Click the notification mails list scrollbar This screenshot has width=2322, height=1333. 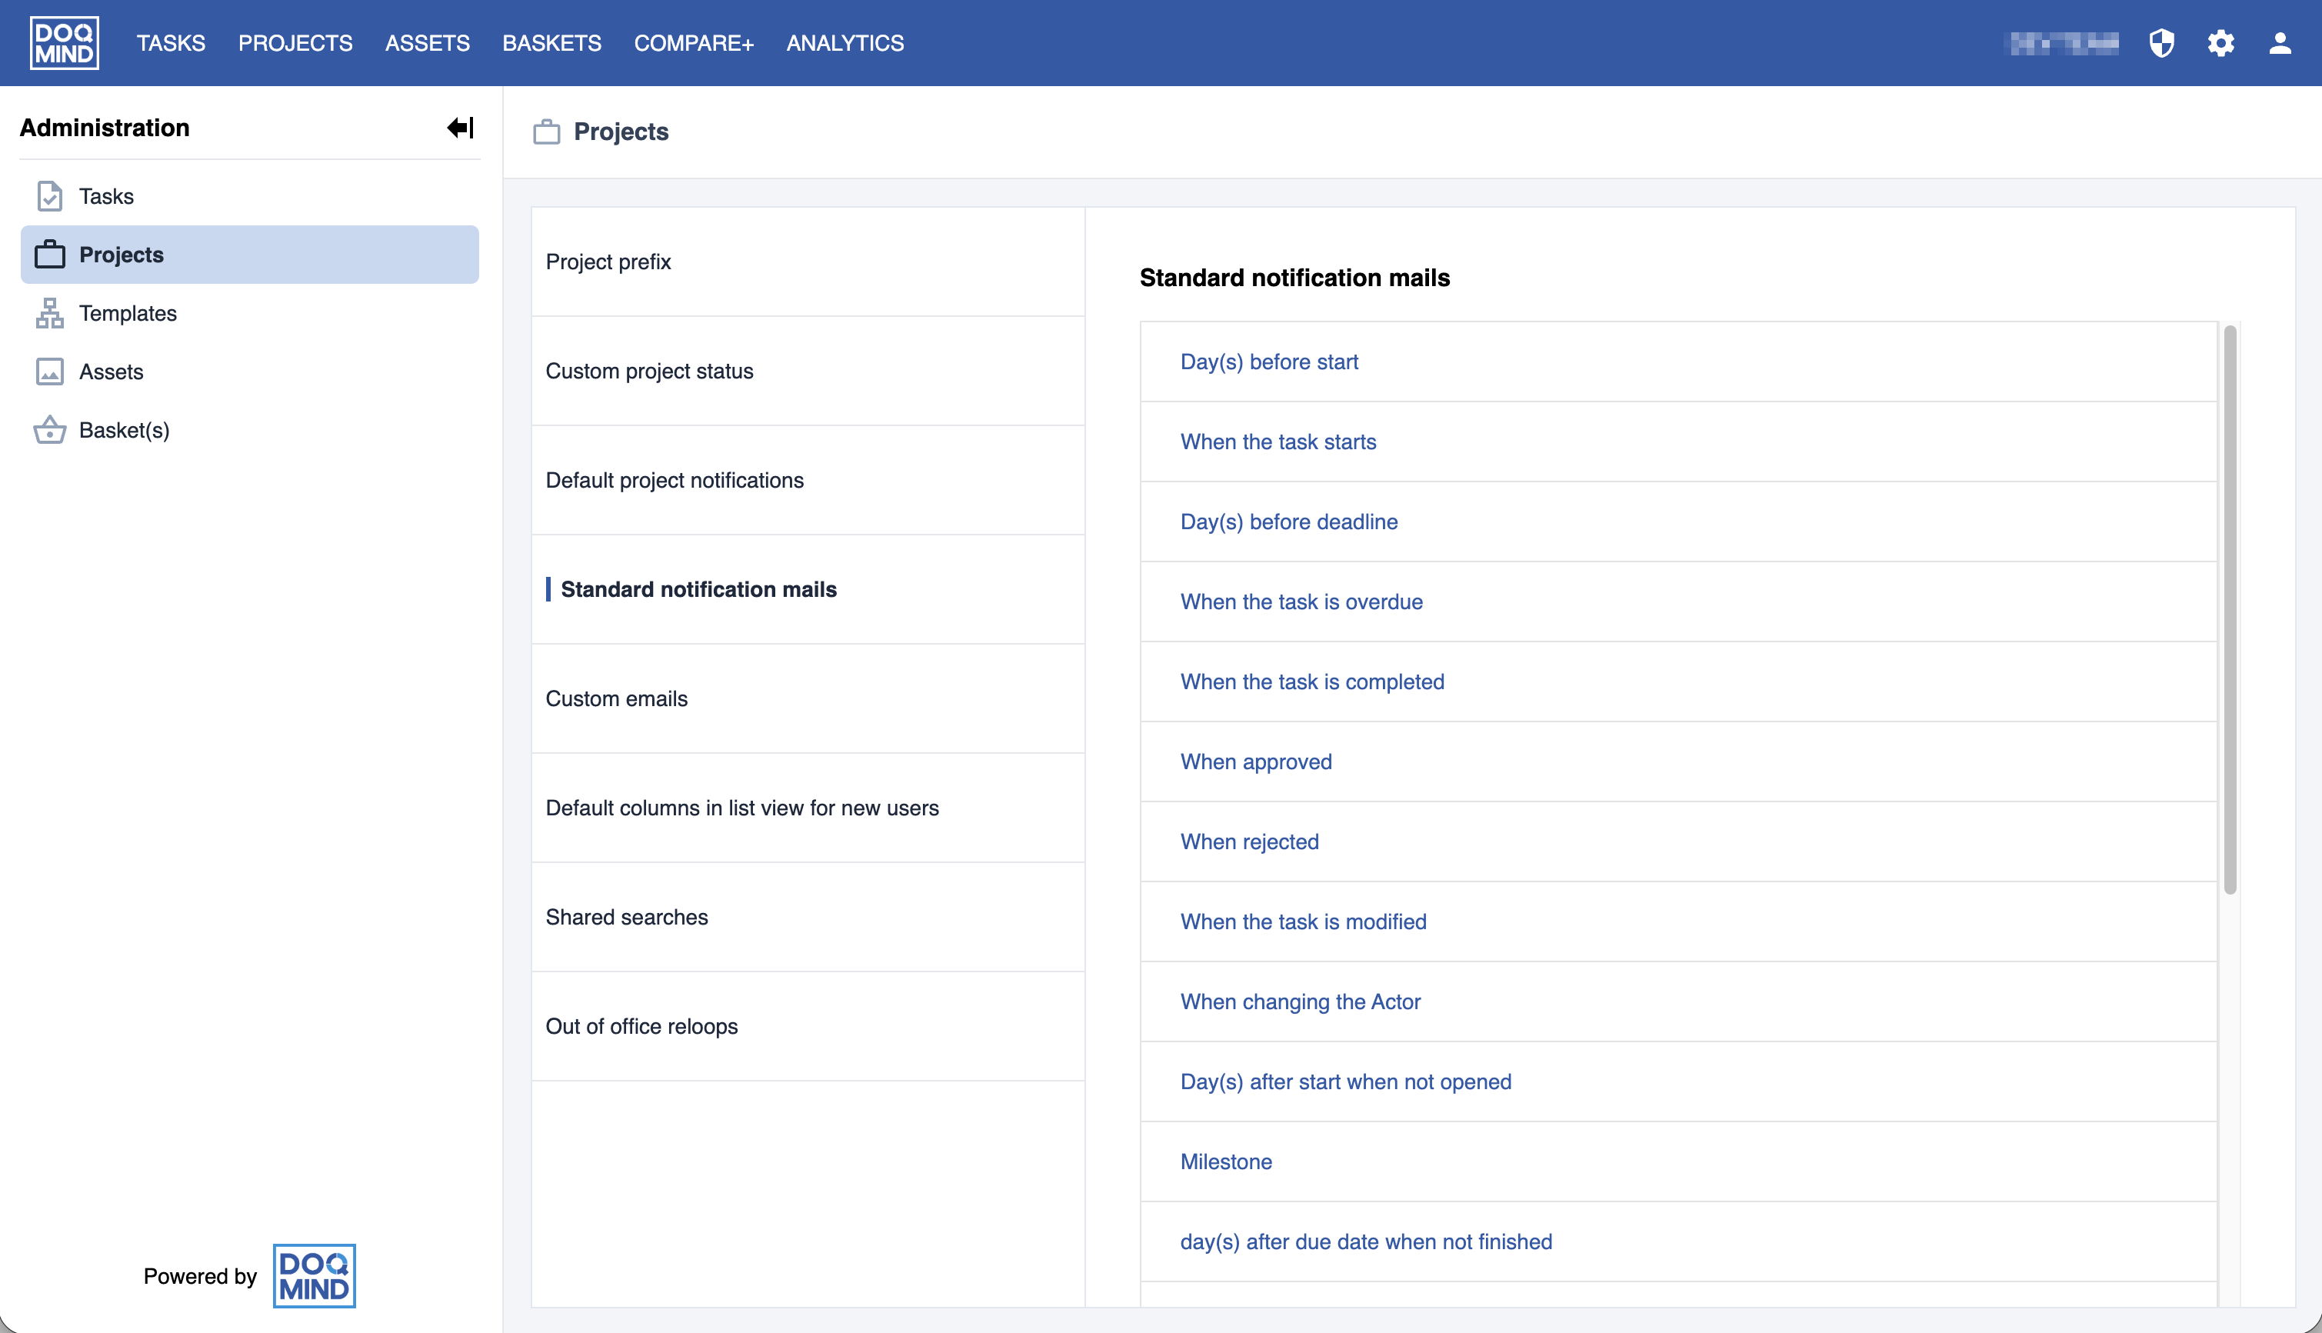(x=2230, y=610)
